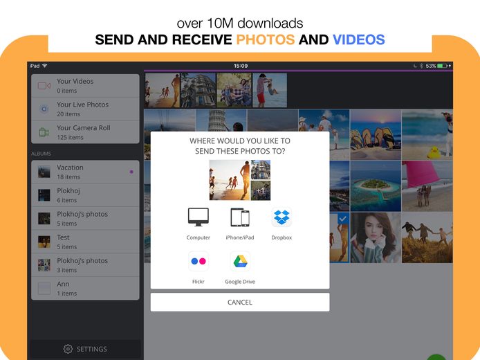This screenshot has height=360, width=480.
Task: Choose the Computer destination icon
Action: click(199, 217)
